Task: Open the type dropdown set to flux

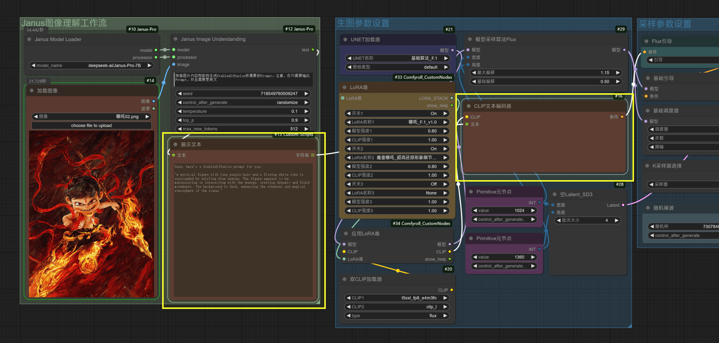Action: tap(397, 316)
